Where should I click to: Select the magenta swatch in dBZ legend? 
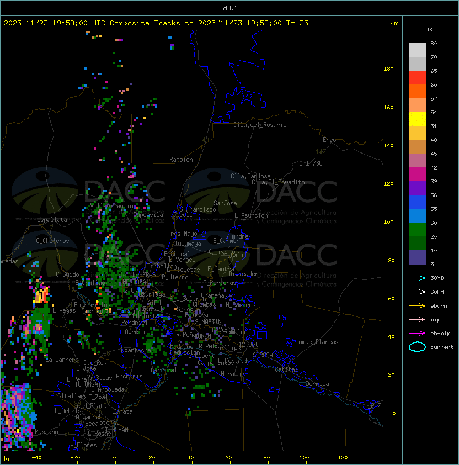click(417, 175)
